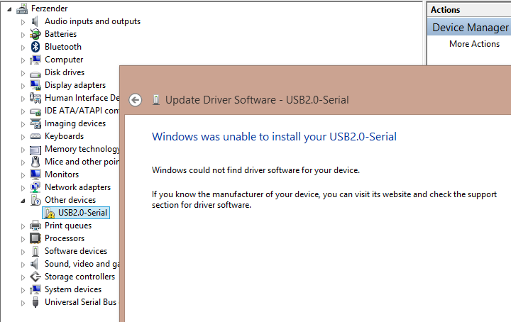Click the Mice and other pointing devices icon
Viewport: 511px width, 322px height.
tap(35, 162)
